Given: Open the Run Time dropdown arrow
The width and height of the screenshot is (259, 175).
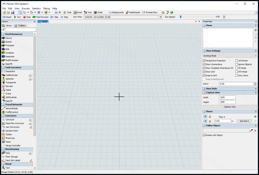Looking at the screenshot, I should 161,17.
